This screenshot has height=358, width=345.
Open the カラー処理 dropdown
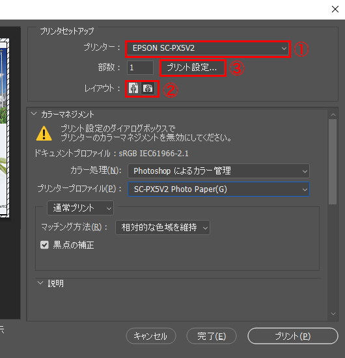[219, 171]
